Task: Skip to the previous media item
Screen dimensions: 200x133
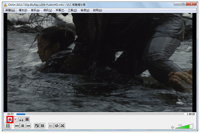Action: [17, 126]
